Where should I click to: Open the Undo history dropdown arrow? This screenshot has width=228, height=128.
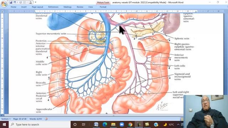coord(17,2)
